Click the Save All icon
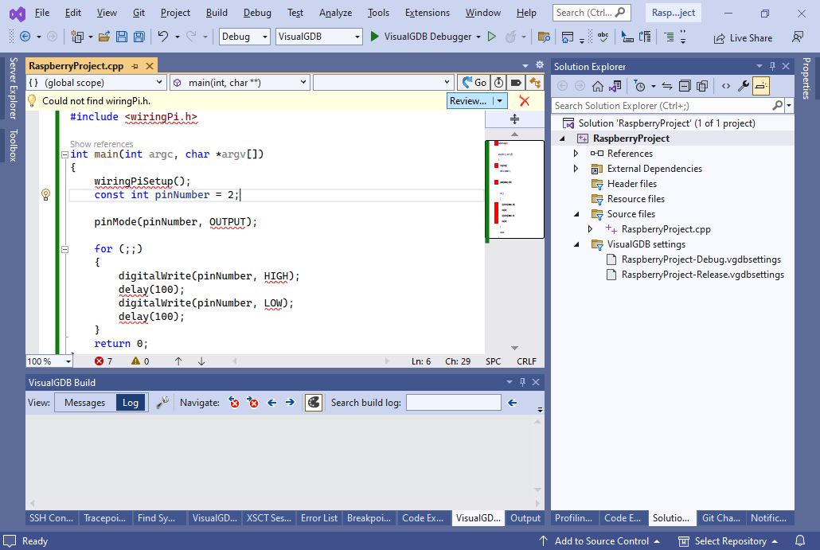The height and width of the screenshot is (550, 820). pos(139,37)
